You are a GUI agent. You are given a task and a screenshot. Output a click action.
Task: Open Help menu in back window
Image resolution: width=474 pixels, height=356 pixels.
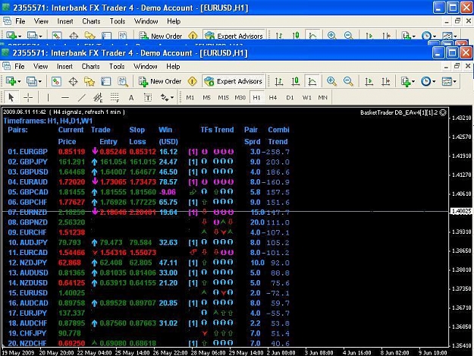tap(174, 21)
